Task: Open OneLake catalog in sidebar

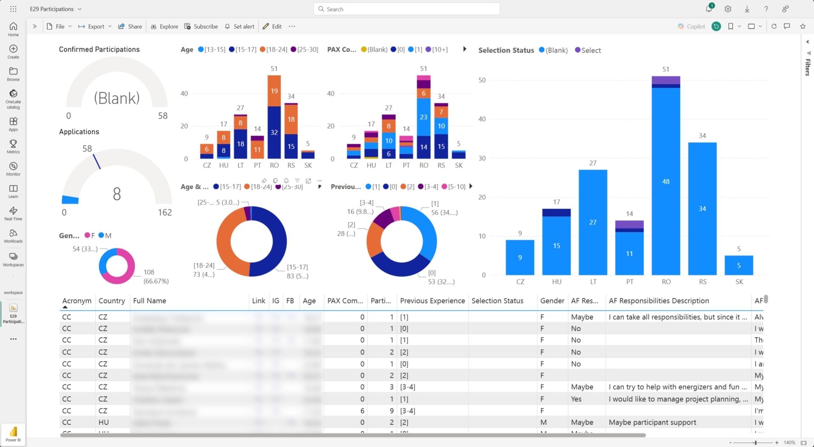Action: coord(13,98)
